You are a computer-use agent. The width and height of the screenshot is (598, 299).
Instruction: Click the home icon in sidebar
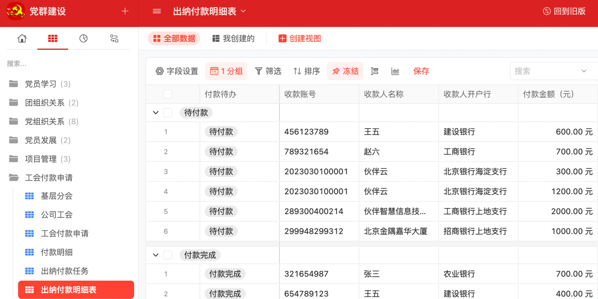point(22,38)
